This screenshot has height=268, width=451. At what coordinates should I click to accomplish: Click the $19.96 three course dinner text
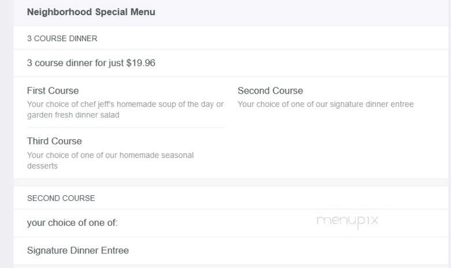[91, 63]
